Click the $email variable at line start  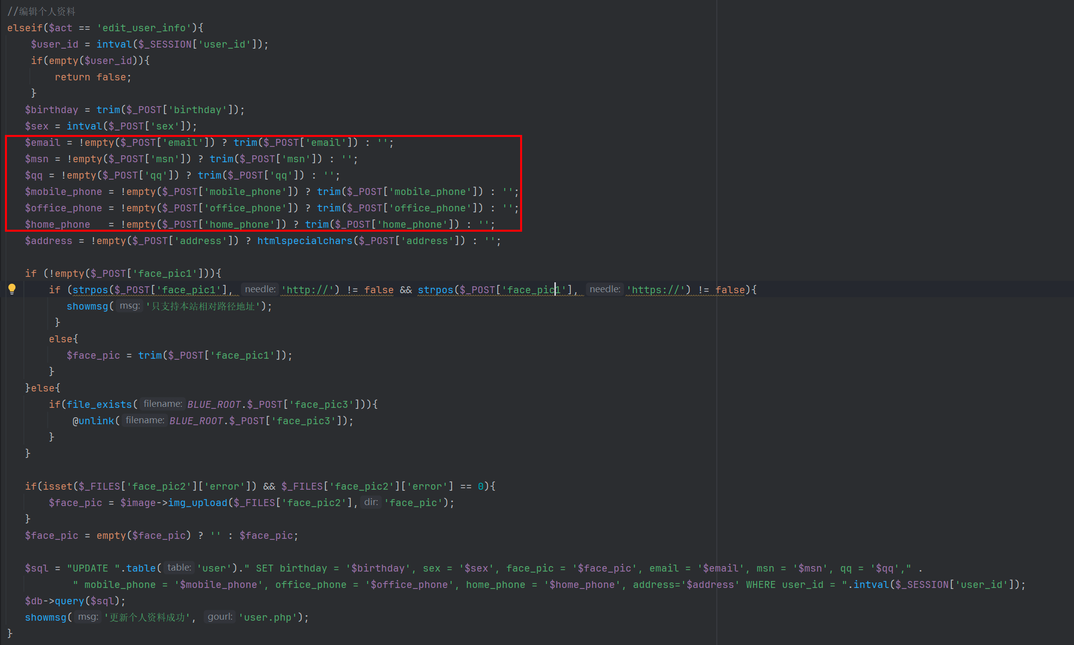(43, 142)
